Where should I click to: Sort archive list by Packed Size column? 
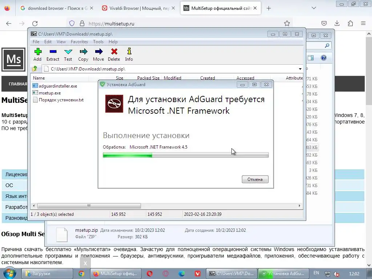click(x=148, y=78)
